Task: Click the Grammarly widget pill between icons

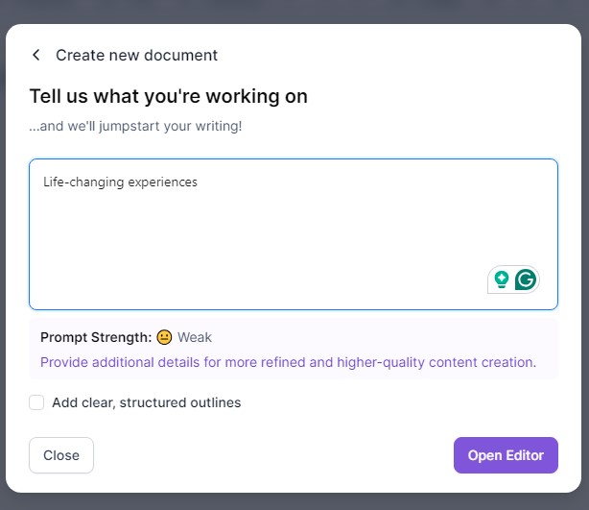Action: click(x=511, y=279)
